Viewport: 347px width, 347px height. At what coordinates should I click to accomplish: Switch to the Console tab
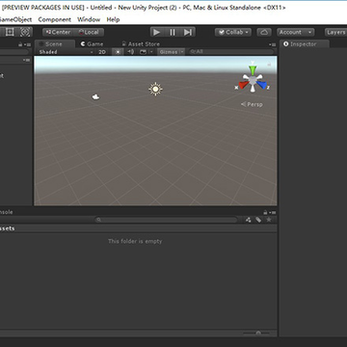coord(7,212)
